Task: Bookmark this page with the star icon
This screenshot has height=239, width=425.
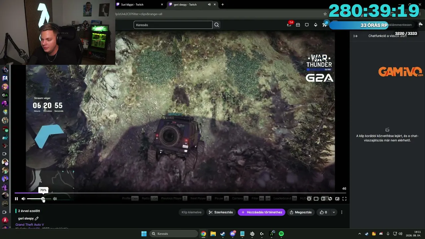Action: pyautogui.click(x=325, y=14)
